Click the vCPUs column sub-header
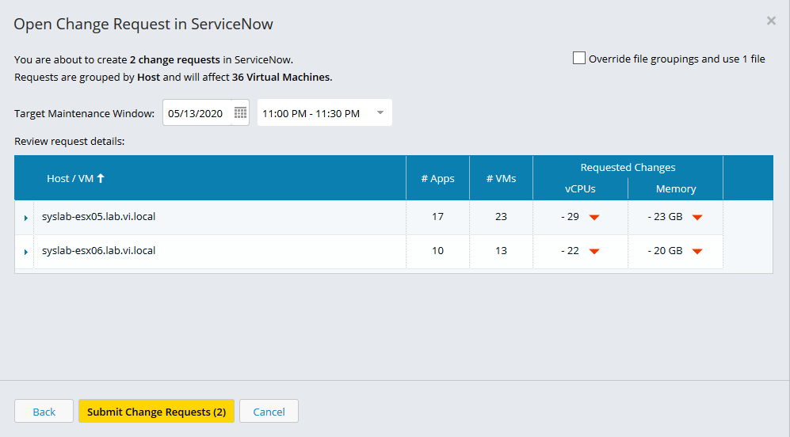The image size is (790, 437). point(580,188)
